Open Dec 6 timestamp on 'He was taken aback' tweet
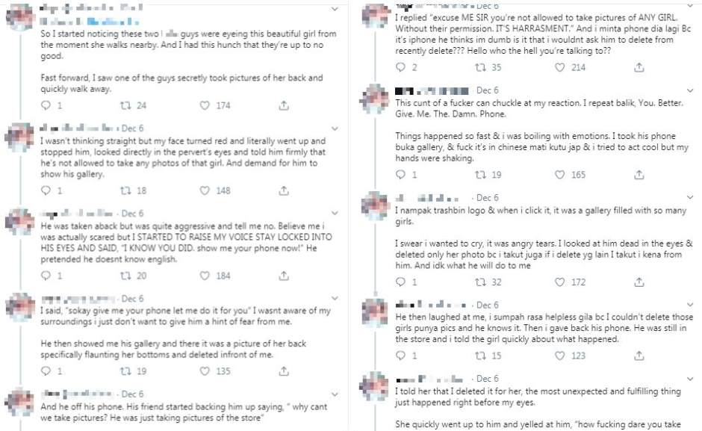 [x=131, y=214]
